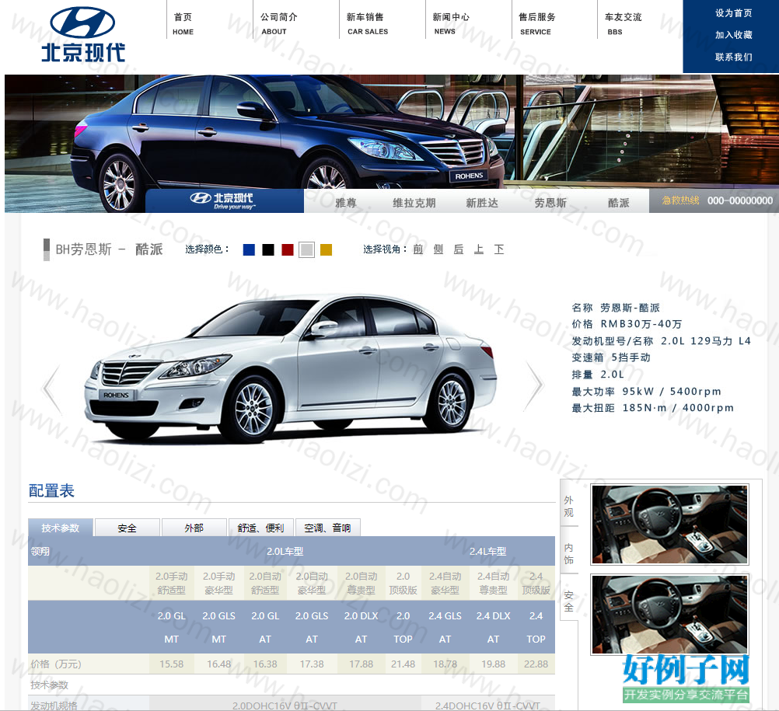Show the next car image arrow

tap(535, 385)
